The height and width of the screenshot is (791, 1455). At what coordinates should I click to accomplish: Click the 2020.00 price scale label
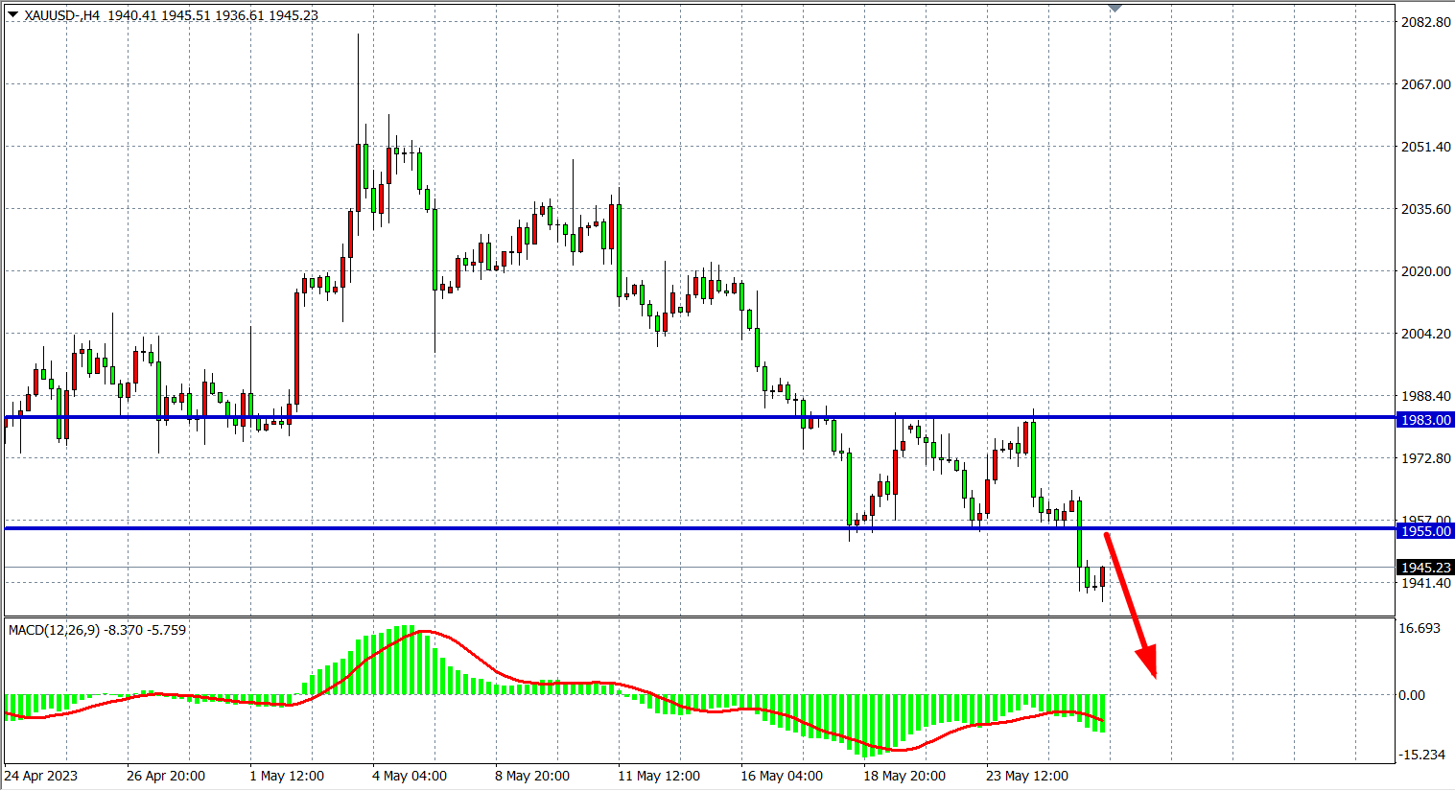[x=1425, y=271]
